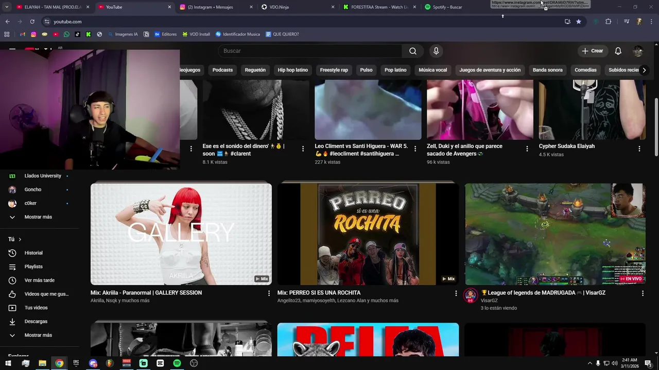
Task: Switch to Spotify – Buscar tab
Action: coord(461,7)
